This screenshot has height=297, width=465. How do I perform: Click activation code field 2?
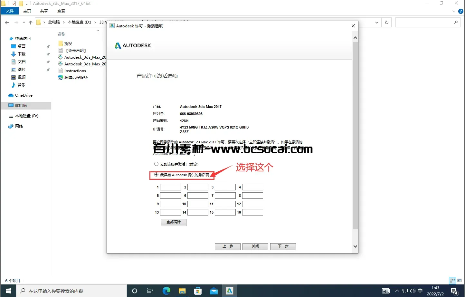[x=198, y=187]
